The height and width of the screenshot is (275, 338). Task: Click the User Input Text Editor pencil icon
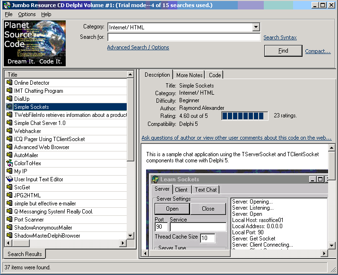pos(9,179)
